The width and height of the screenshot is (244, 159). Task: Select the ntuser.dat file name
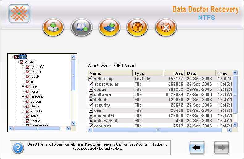tap(104, 115)
